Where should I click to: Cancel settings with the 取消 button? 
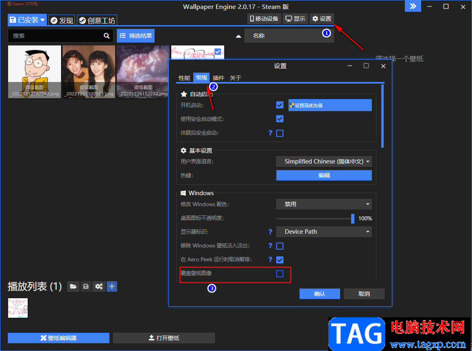[364, 294]
